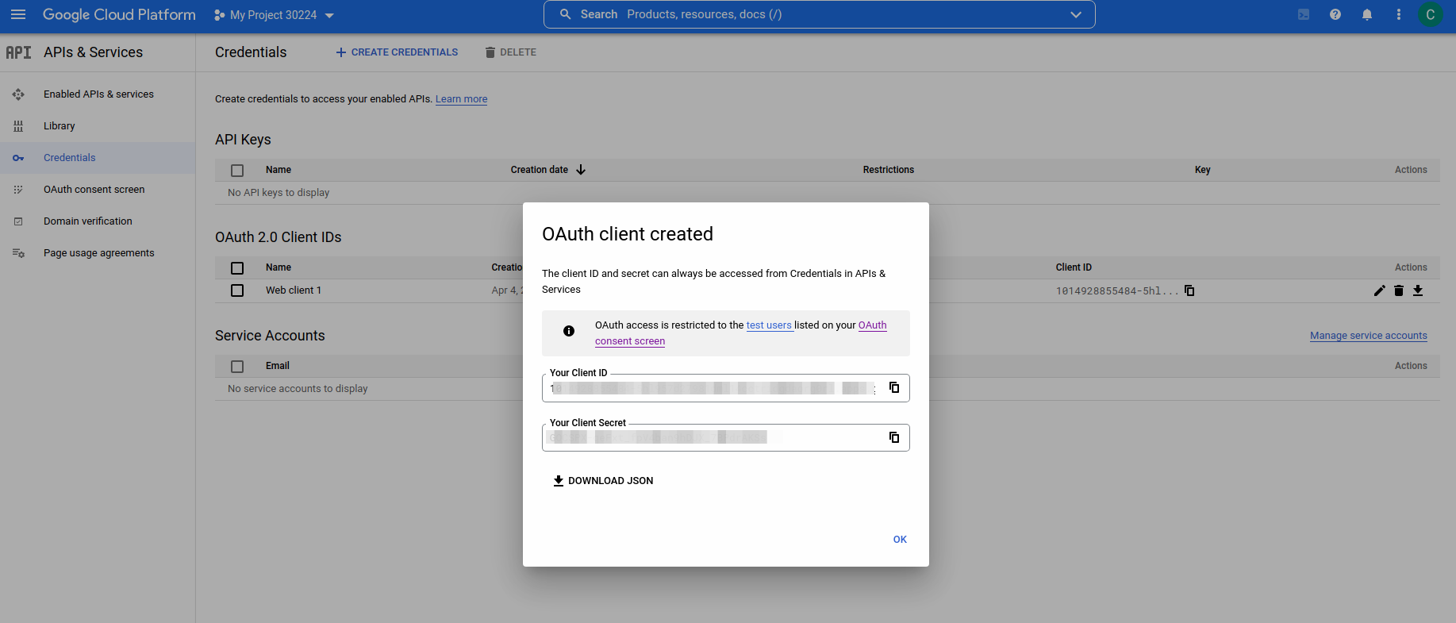
Task: Click the Google Cloud Platform logo
Action: tap(119, 14)
